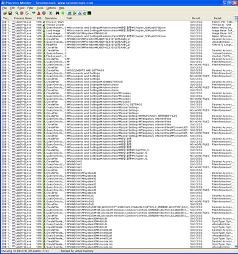Click the VolumeCreation... detail cell
Screen dimensions: 238x254
[x=223, y=53]
